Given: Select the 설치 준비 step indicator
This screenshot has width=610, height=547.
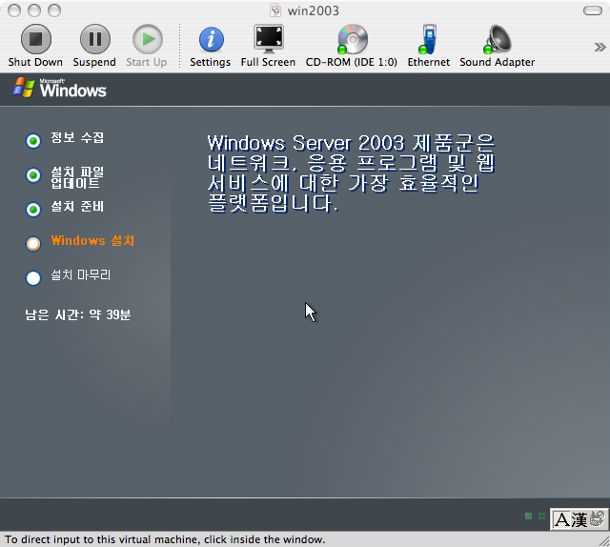Looking at the screenshot, I should (x=33, y=210).
